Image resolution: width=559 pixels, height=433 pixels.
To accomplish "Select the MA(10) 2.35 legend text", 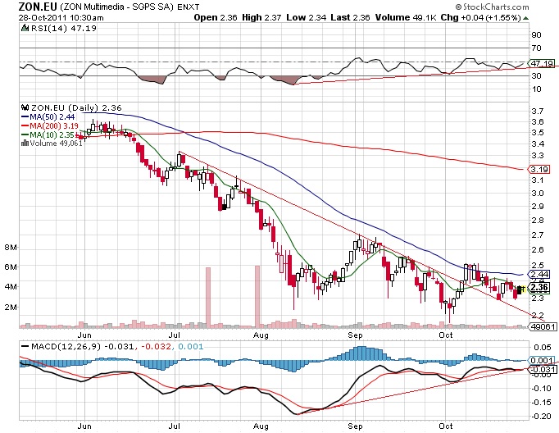I will click(x=52, y=134).
